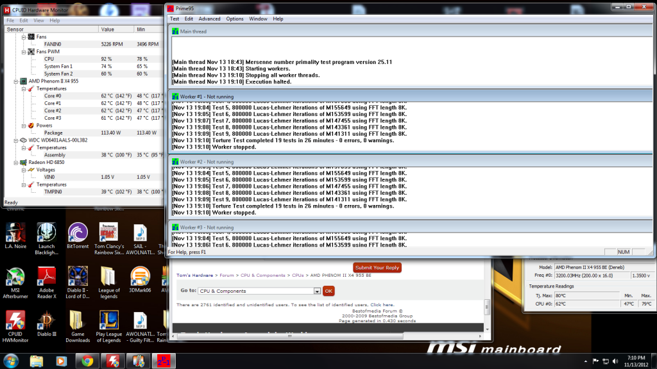Open the BitTorrent desktop icon
Viewport: 657px width, 369px height.
[78, 236]
